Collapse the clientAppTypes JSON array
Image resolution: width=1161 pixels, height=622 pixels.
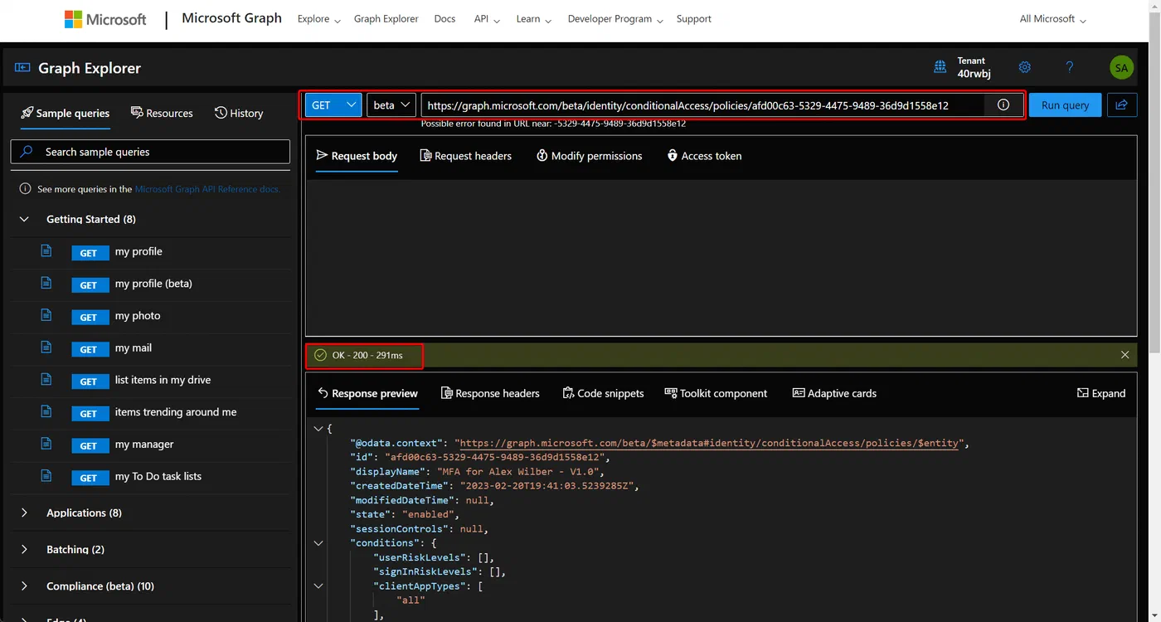tap(318, 586)
